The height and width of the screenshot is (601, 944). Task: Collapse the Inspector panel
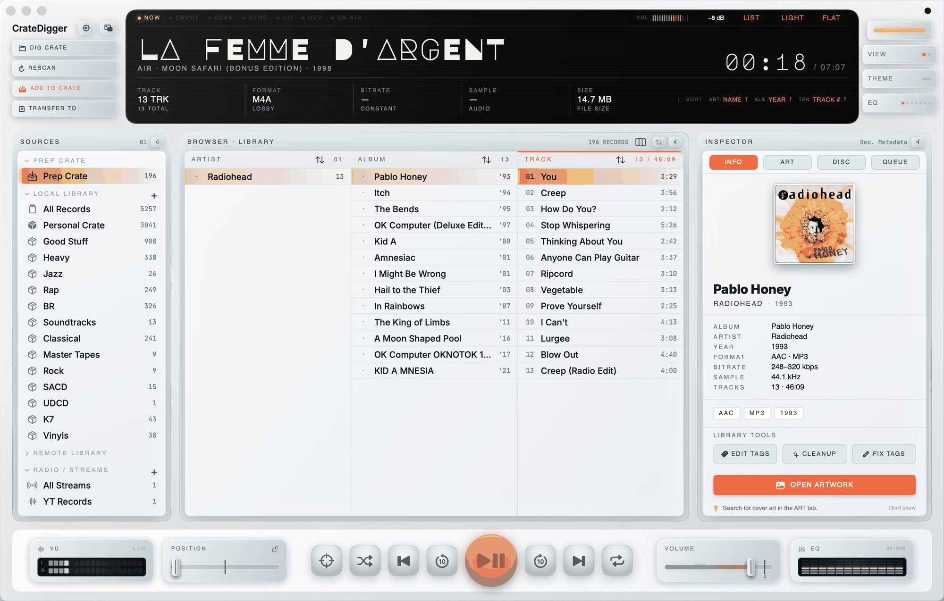tap(918, 142)
